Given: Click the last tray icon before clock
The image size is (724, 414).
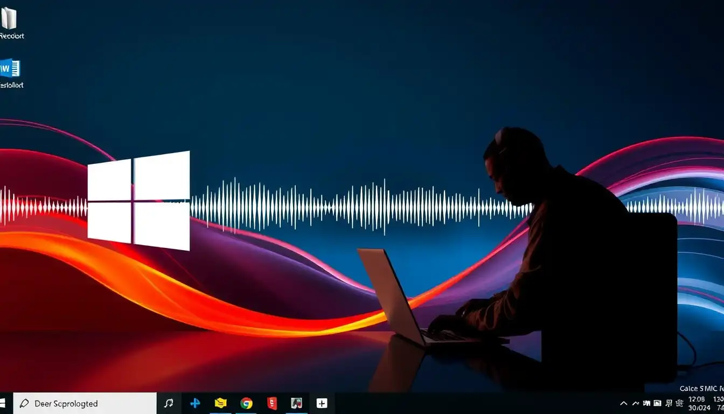Looking at the screenshot, I should pyautogui.click(x=680, y=403).
